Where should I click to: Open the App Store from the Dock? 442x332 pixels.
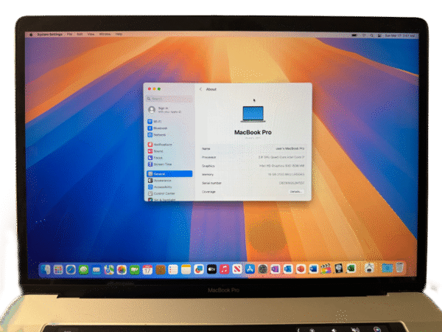coord(250,269)
